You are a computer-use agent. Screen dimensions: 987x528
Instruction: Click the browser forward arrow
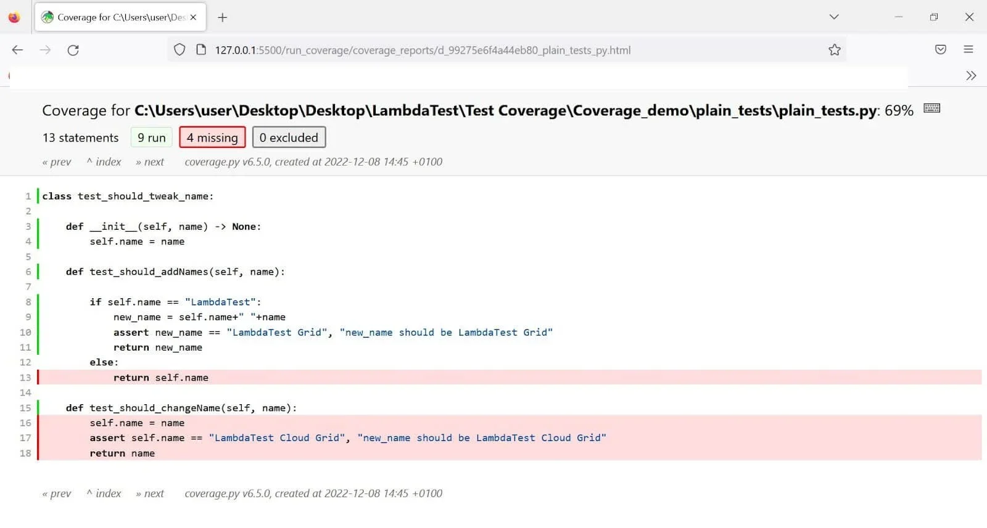pos(45,50)
